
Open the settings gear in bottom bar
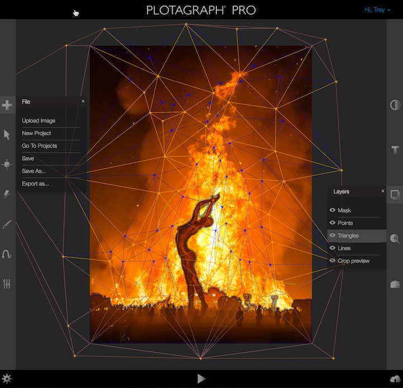(x=7, y=378)
